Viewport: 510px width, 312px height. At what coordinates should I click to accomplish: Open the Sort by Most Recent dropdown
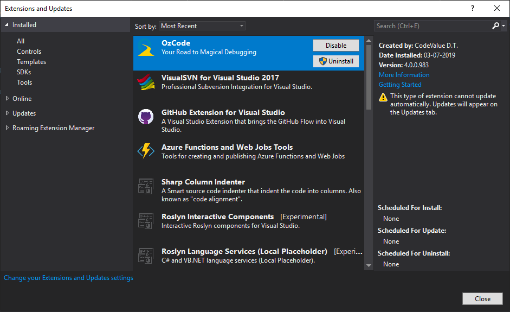(202, 26)
